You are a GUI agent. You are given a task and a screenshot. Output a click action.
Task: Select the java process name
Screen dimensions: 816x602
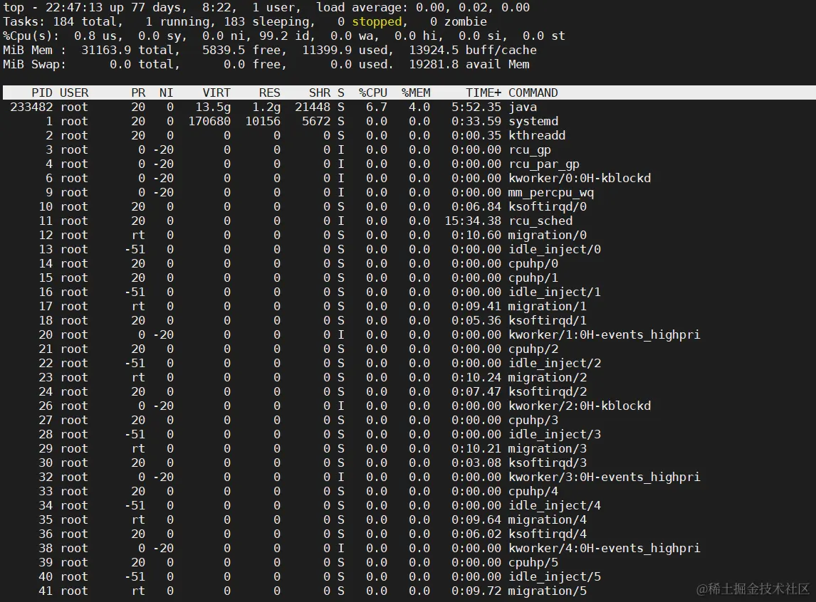click(523, 107)
